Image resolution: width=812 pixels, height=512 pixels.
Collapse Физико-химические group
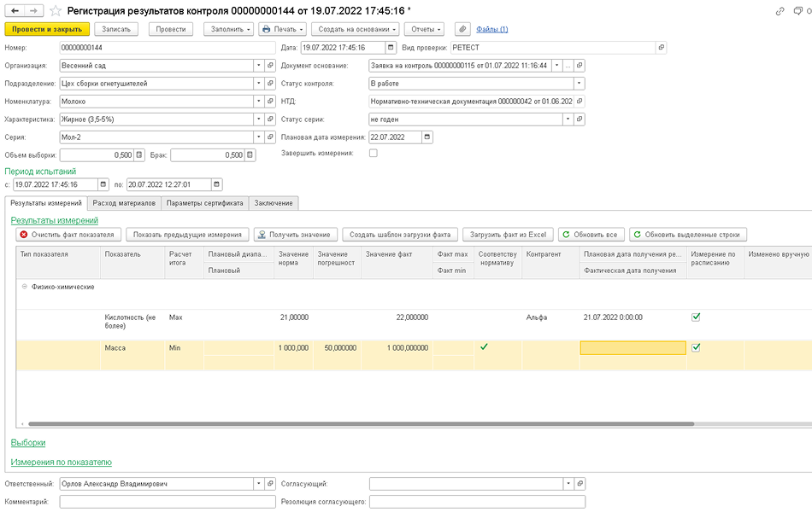[x=24, y=287]
